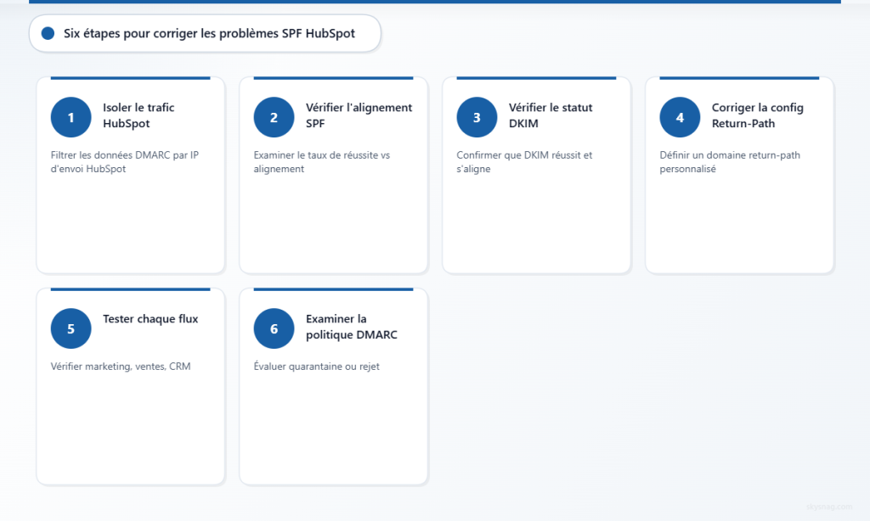Screen dimensions: 870x521
Task: Click the step 4 number circle
Action: (681, 117)
